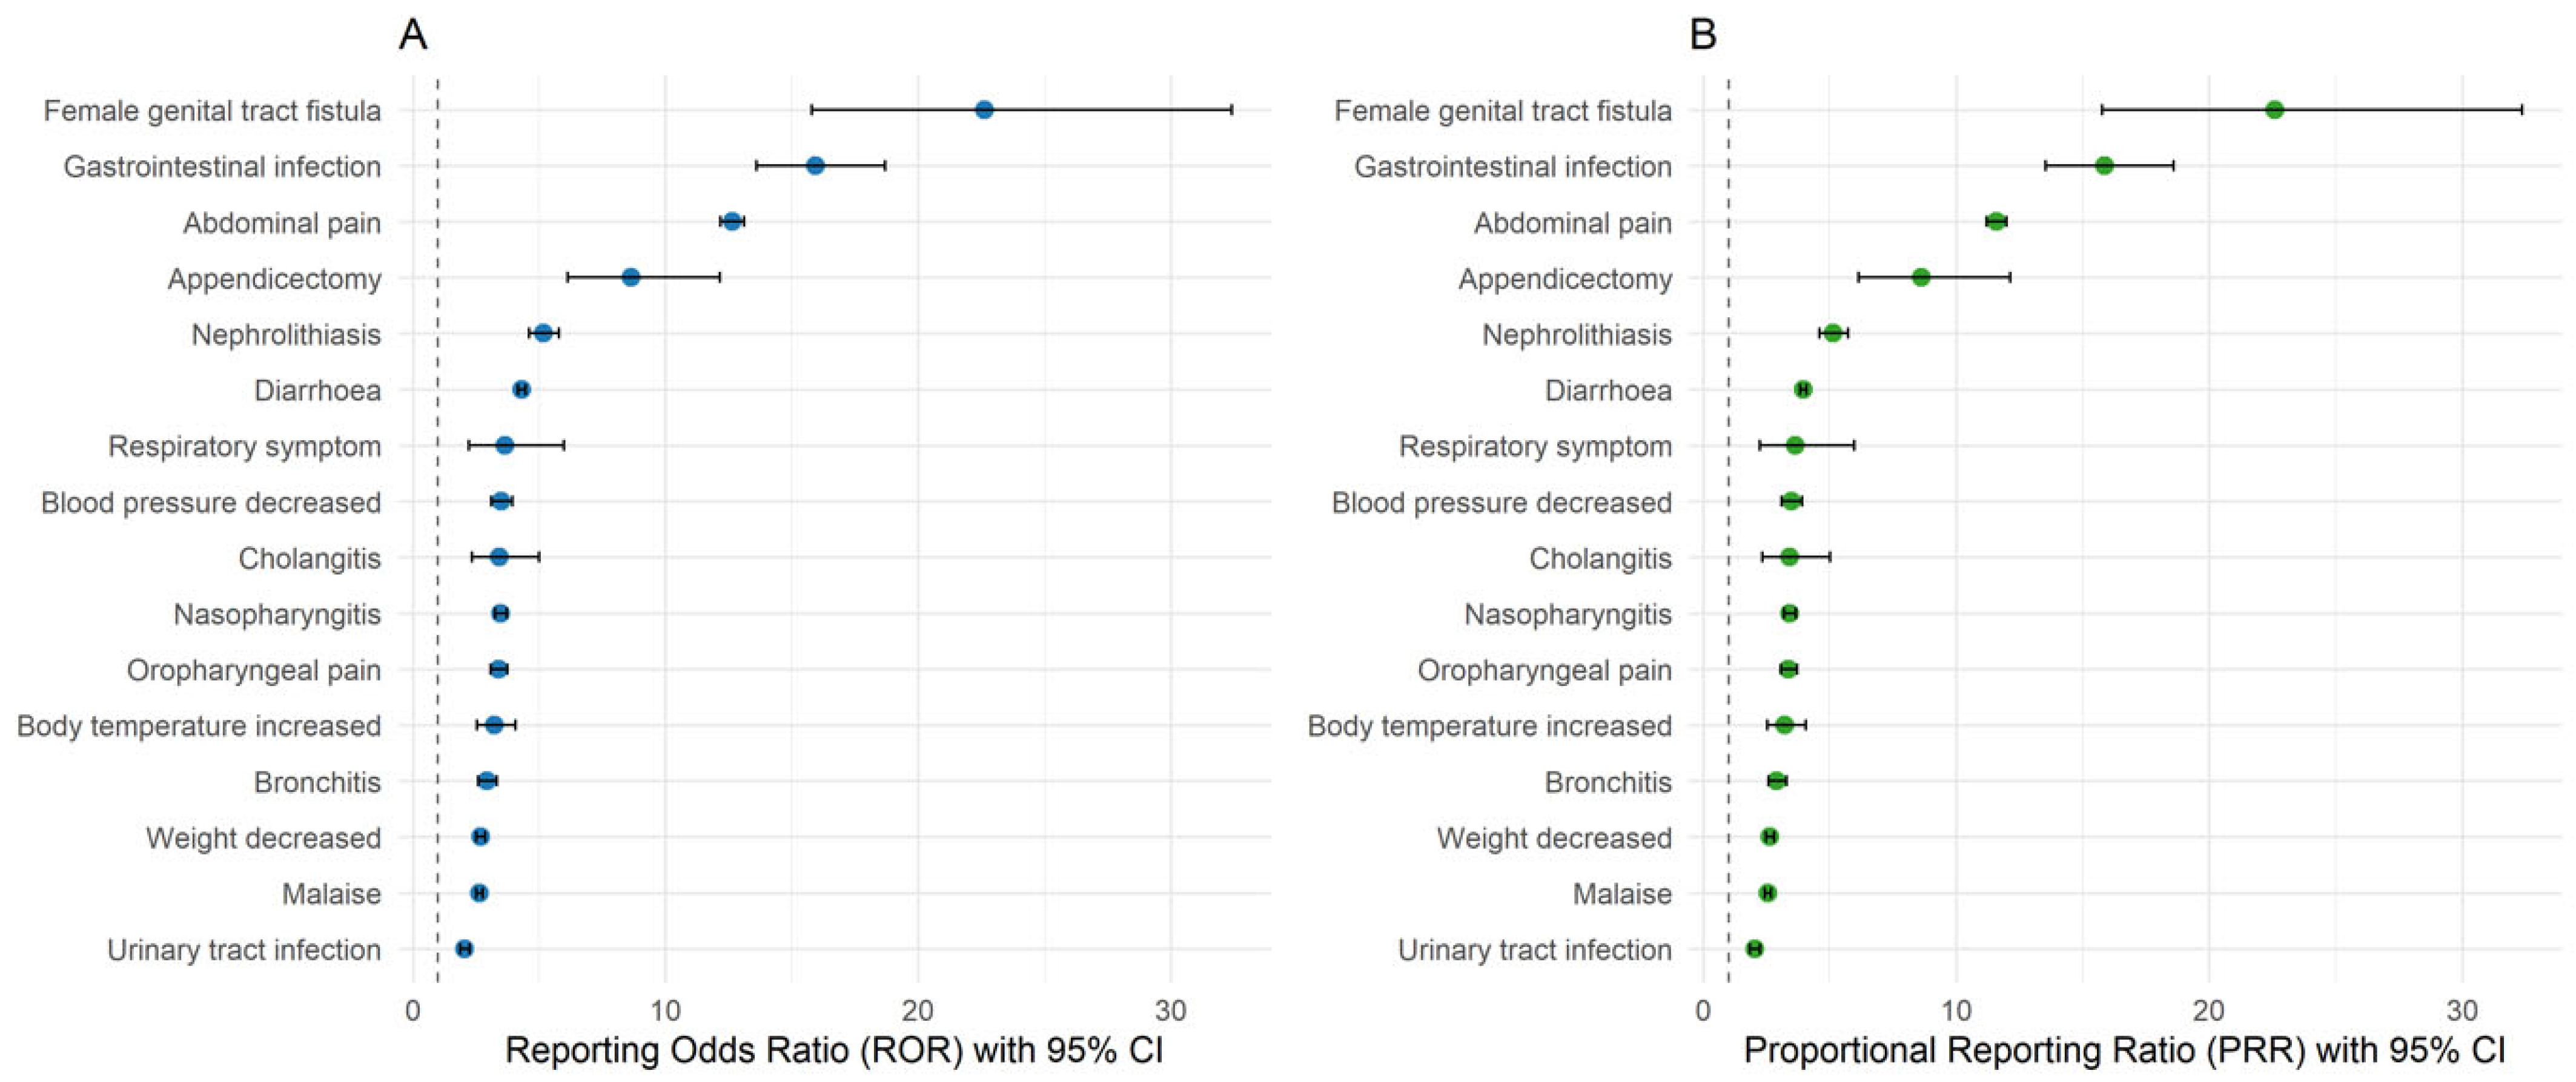
Task: Click the blue Respiratory symptom marker
Action: 505,446
